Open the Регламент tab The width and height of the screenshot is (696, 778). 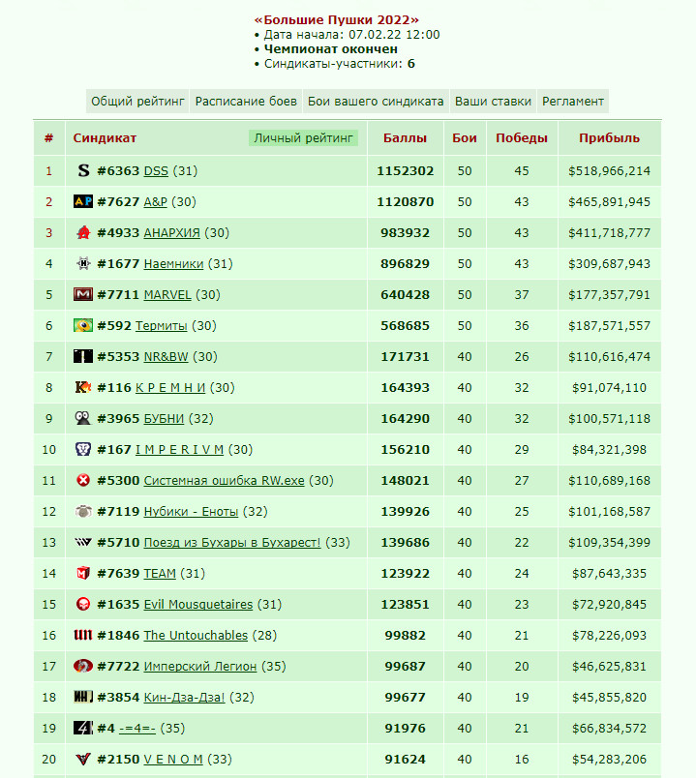point(573,102)
